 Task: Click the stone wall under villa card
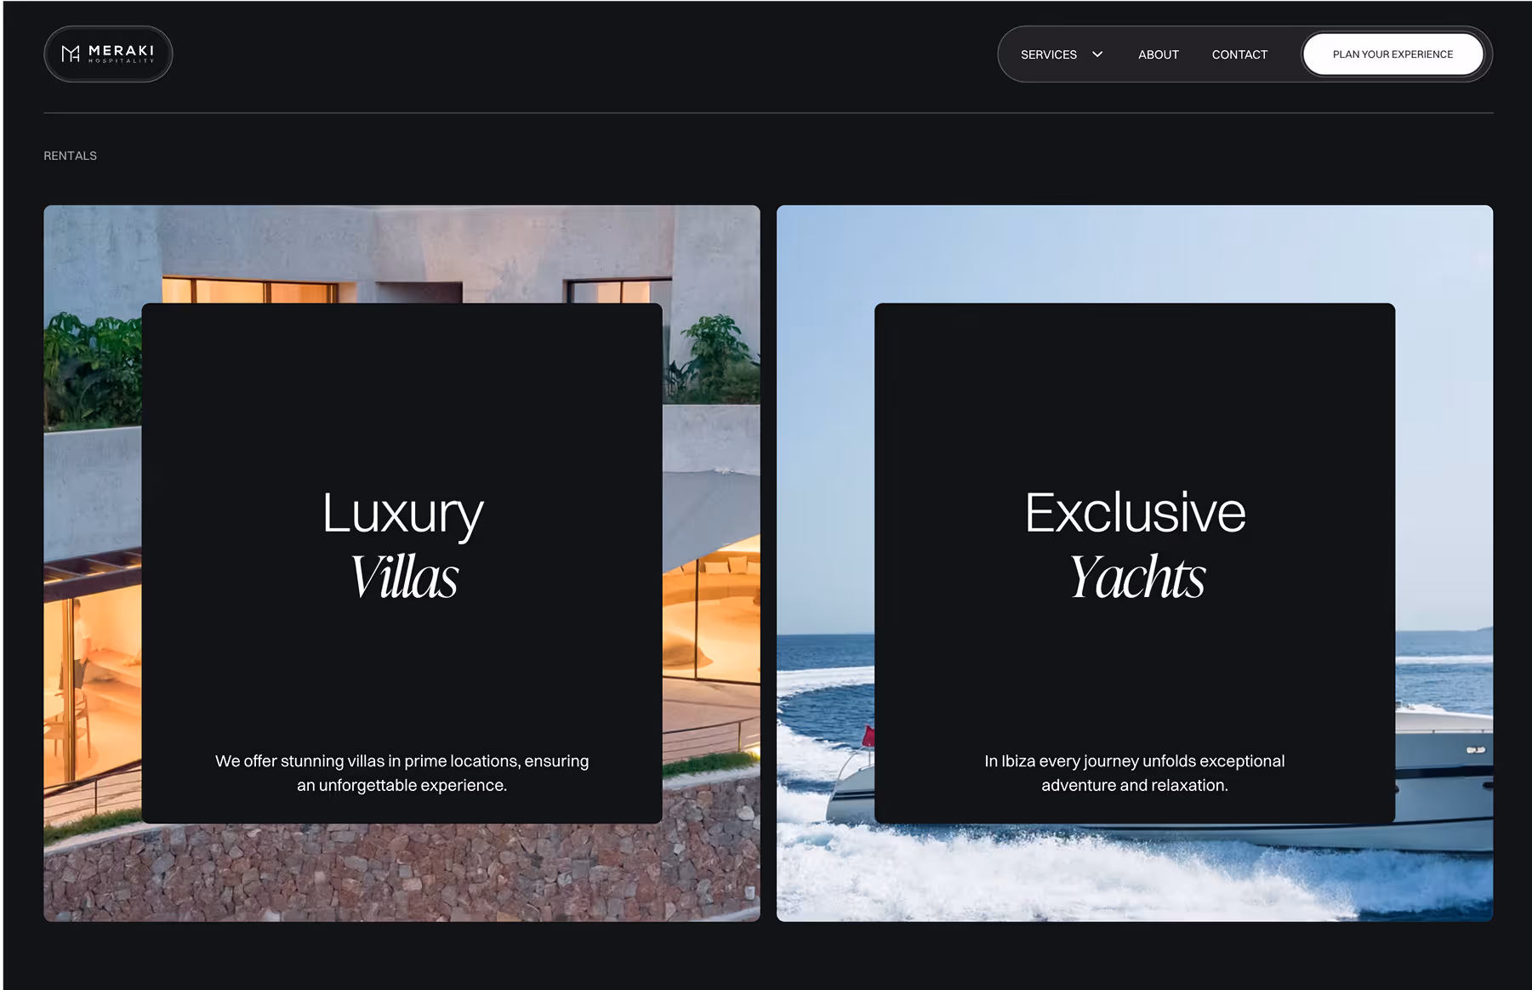click(402, 873)
